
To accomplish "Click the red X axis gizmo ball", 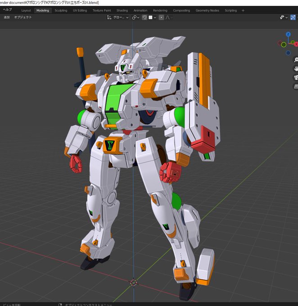I will tap(296, 45).
